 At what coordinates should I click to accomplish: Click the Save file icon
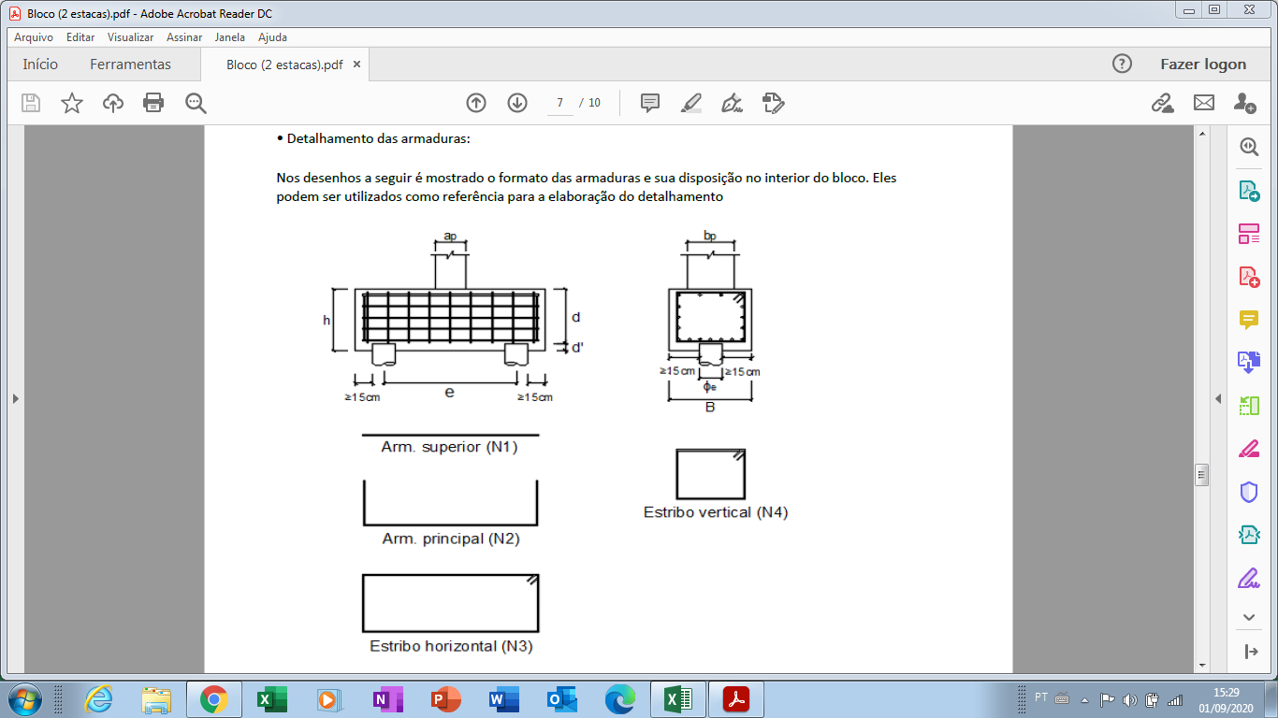31,103
